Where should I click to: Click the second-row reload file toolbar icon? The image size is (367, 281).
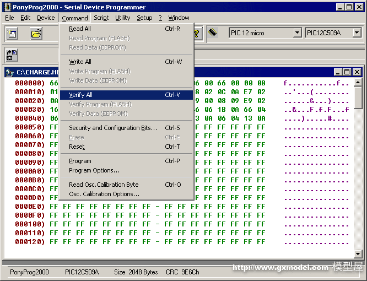(x=12, y=55)
